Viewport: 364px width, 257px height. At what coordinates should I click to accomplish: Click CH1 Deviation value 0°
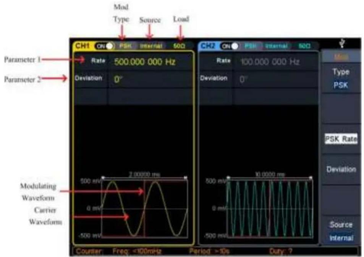click(x=118, y=79)
